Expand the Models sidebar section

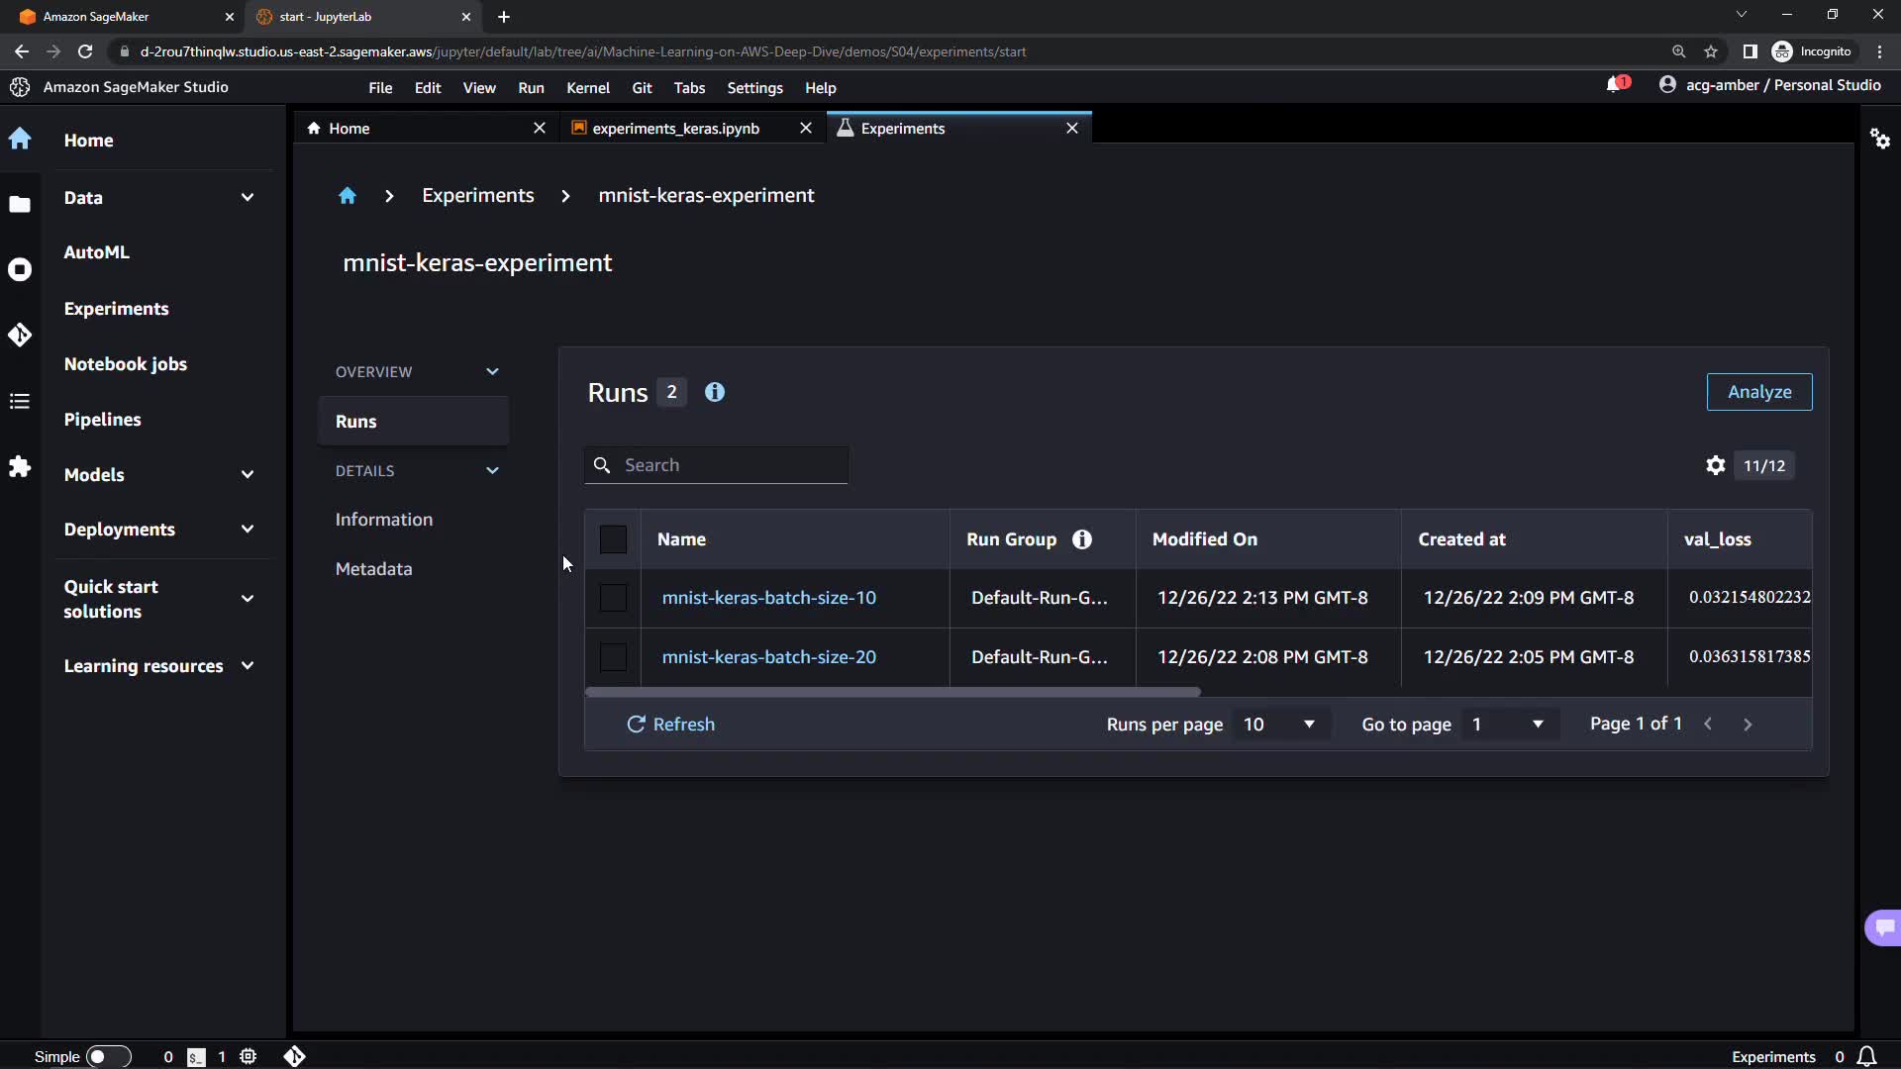248,474
